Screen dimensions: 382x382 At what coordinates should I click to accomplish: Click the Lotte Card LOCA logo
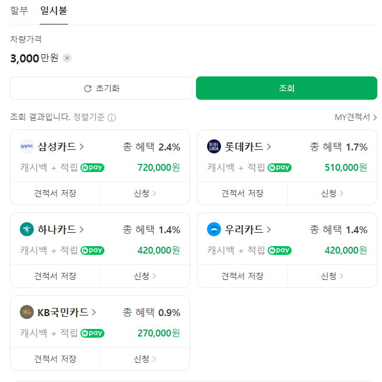tap(214, 146)
